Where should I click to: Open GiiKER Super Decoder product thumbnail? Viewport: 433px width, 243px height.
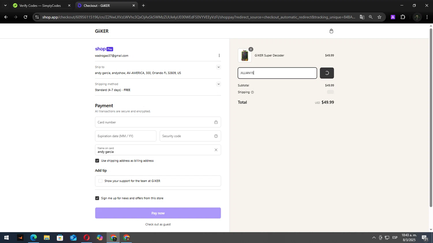(x=245, y=55)
